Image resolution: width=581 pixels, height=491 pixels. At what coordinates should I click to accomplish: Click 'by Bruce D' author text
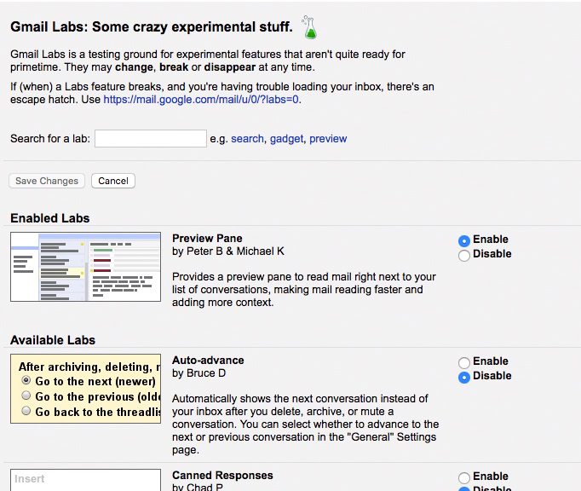click(198, 373)
